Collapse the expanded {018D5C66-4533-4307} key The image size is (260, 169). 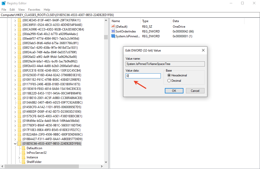[x=16, y=143]
